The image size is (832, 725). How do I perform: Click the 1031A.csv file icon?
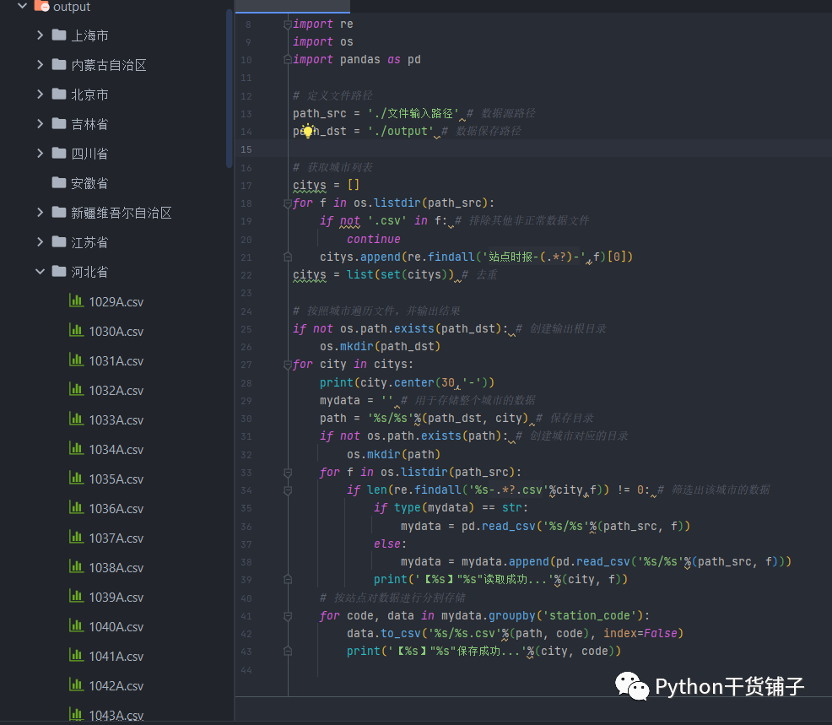(77, 360)
